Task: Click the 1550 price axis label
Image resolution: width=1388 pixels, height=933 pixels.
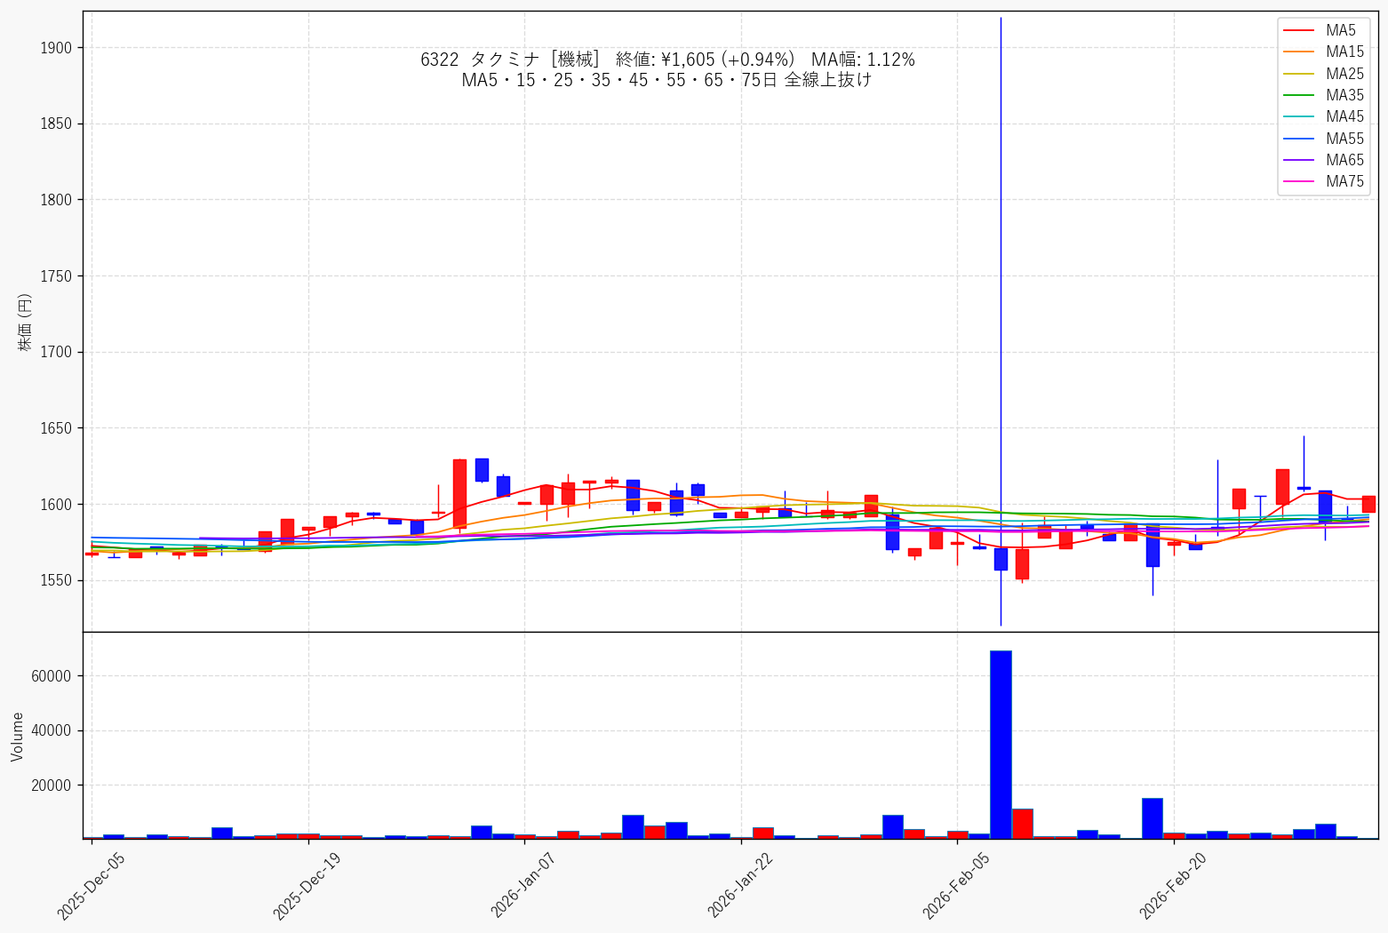Action: (x=56, y=581)
